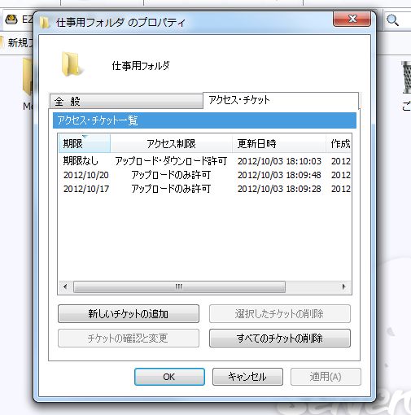Viewport: 411px width, 415px height.
Task: Confirm with the OK button
Action: point(169,377)
